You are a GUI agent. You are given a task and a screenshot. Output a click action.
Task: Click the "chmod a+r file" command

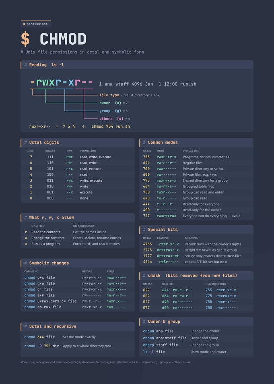(x=39, y=295)
